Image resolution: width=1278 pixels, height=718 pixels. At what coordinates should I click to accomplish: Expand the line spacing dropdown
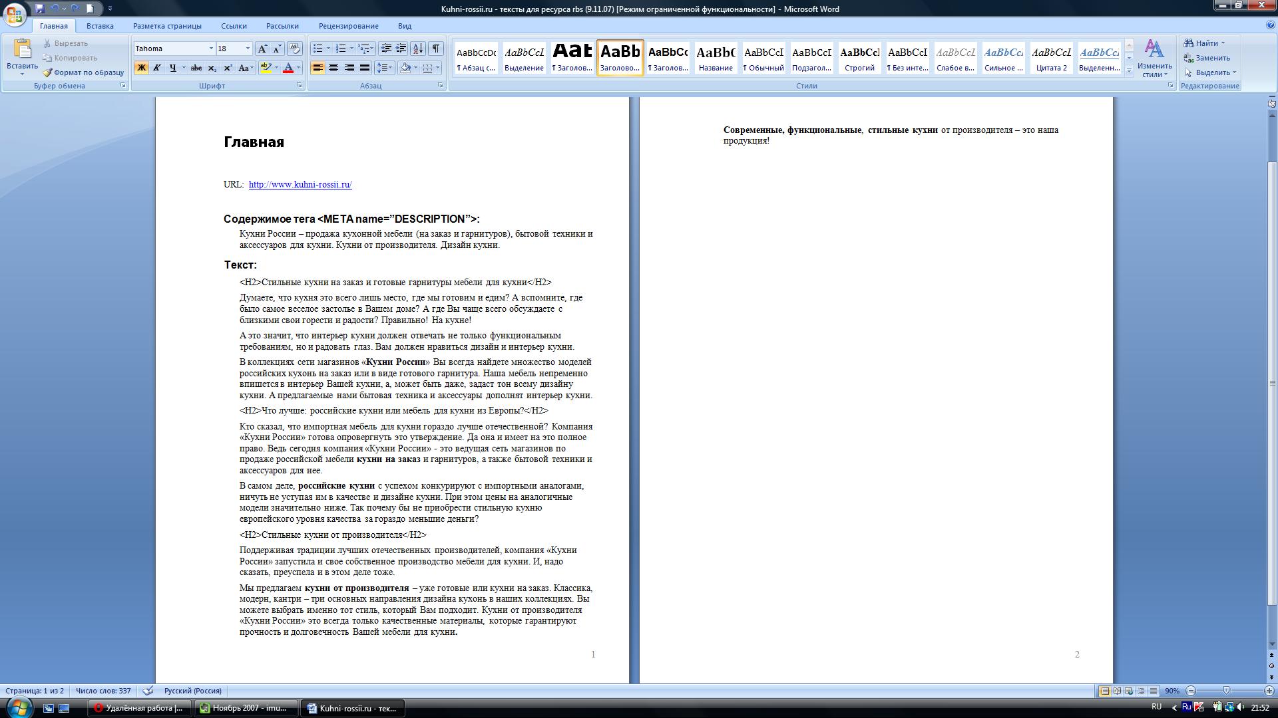392,68
